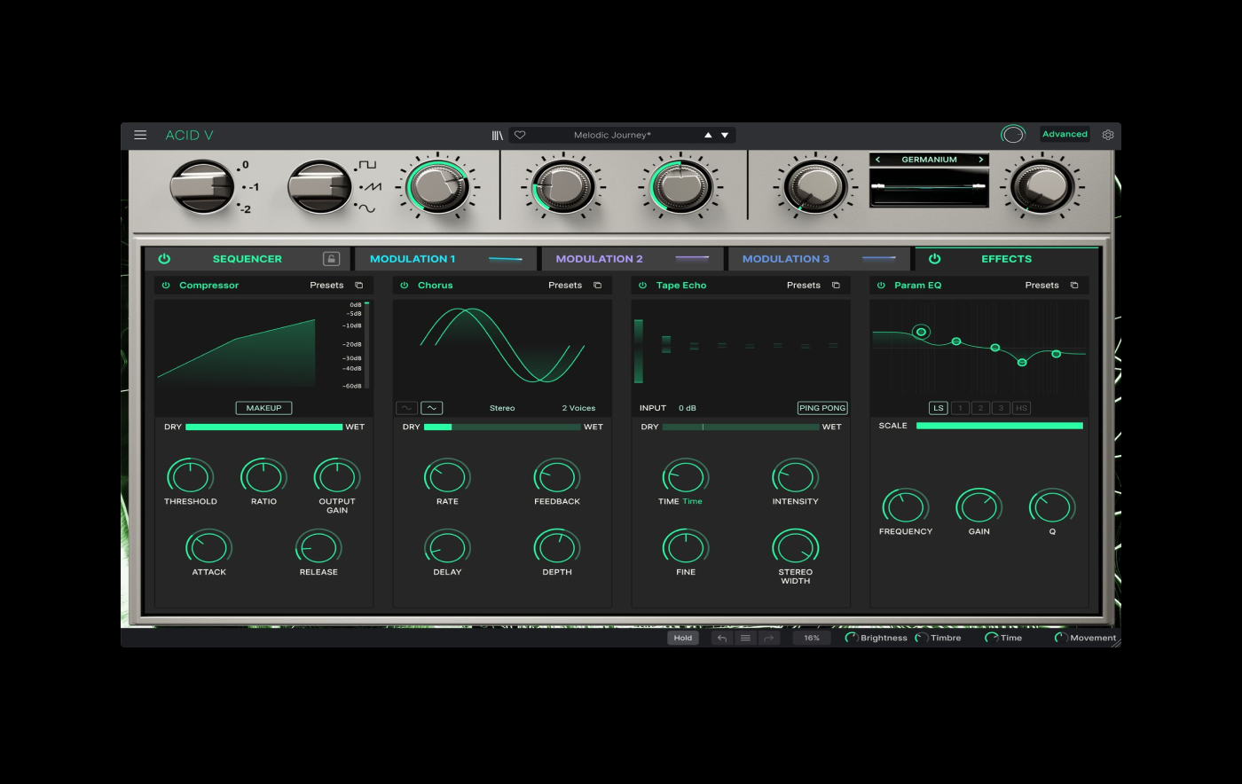
Task: Next distortion type right chevron
Action: point(980,160)
